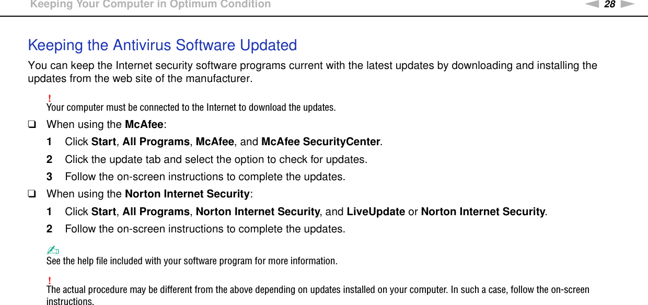Click the pencil note icon above the help file tip
Screen dimensions: 648x305
pyautogui.click(x=51, y=251)
